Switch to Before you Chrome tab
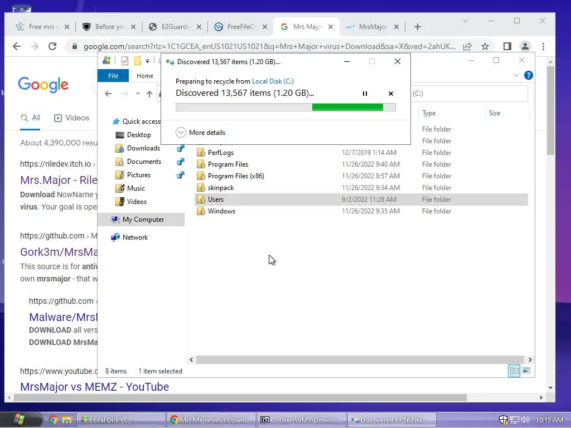This screenshot has height=428, width=571. point(109,27)
